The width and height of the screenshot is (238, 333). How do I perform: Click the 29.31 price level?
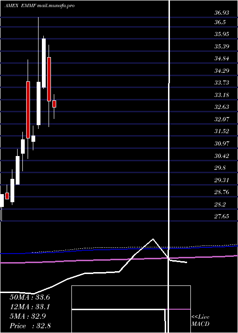click(x=222, y=180)
